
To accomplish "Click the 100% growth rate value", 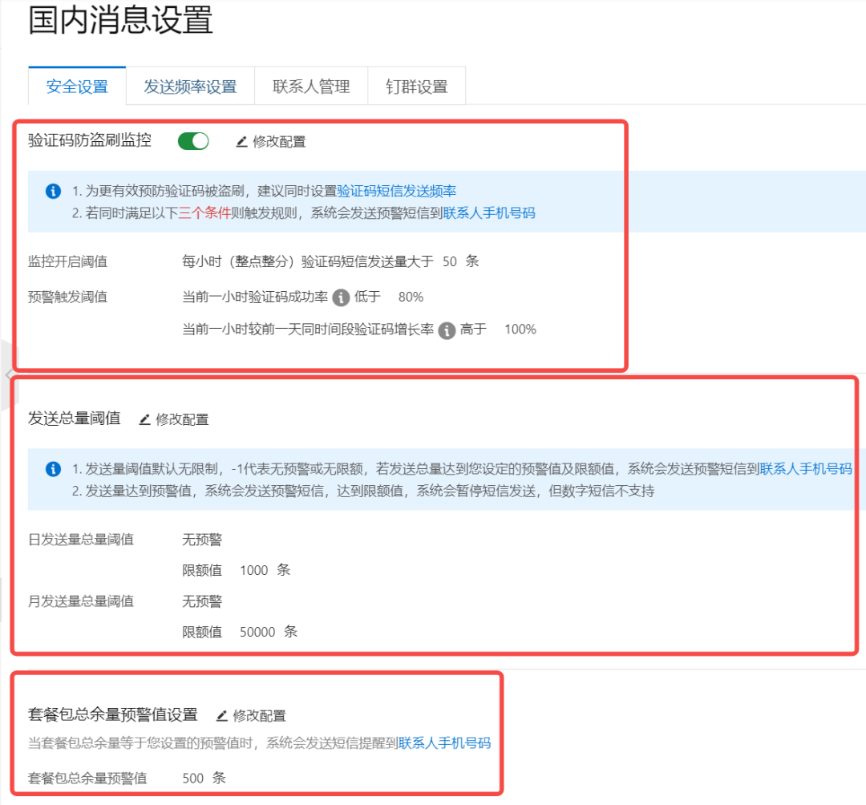I will (x=520, y=330).
